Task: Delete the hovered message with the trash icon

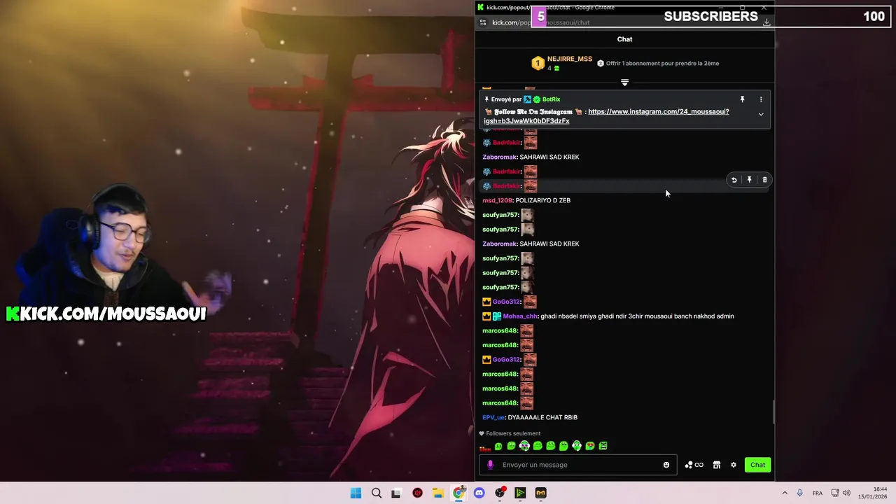Action: pos(764,180)
